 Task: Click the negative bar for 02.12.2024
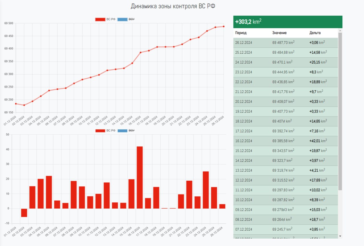pos(24,213)
